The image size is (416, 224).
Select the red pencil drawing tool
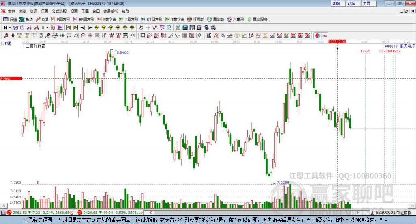[6, 35]
